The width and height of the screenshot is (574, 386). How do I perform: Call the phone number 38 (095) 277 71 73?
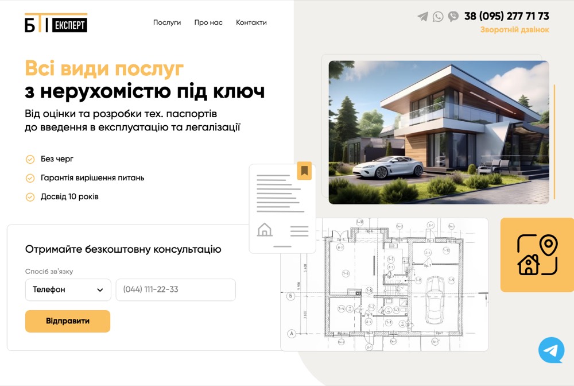click(x=507, y=16)
